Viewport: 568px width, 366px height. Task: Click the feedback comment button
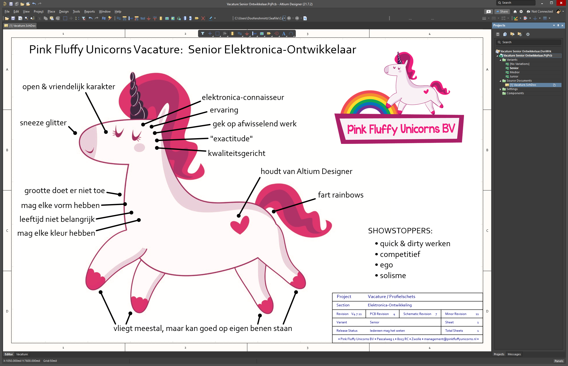(489, 12)
